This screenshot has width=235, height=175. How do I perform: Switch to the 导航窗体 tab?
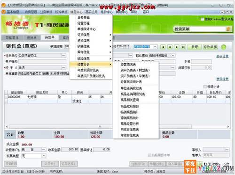coord(12,37)
